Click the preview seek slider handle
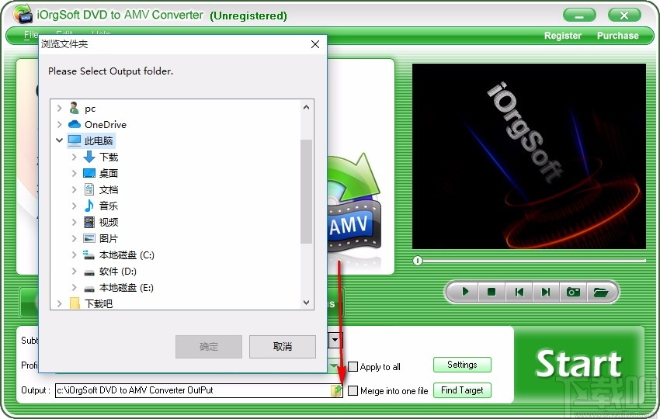660x419 pixels. 417,261
